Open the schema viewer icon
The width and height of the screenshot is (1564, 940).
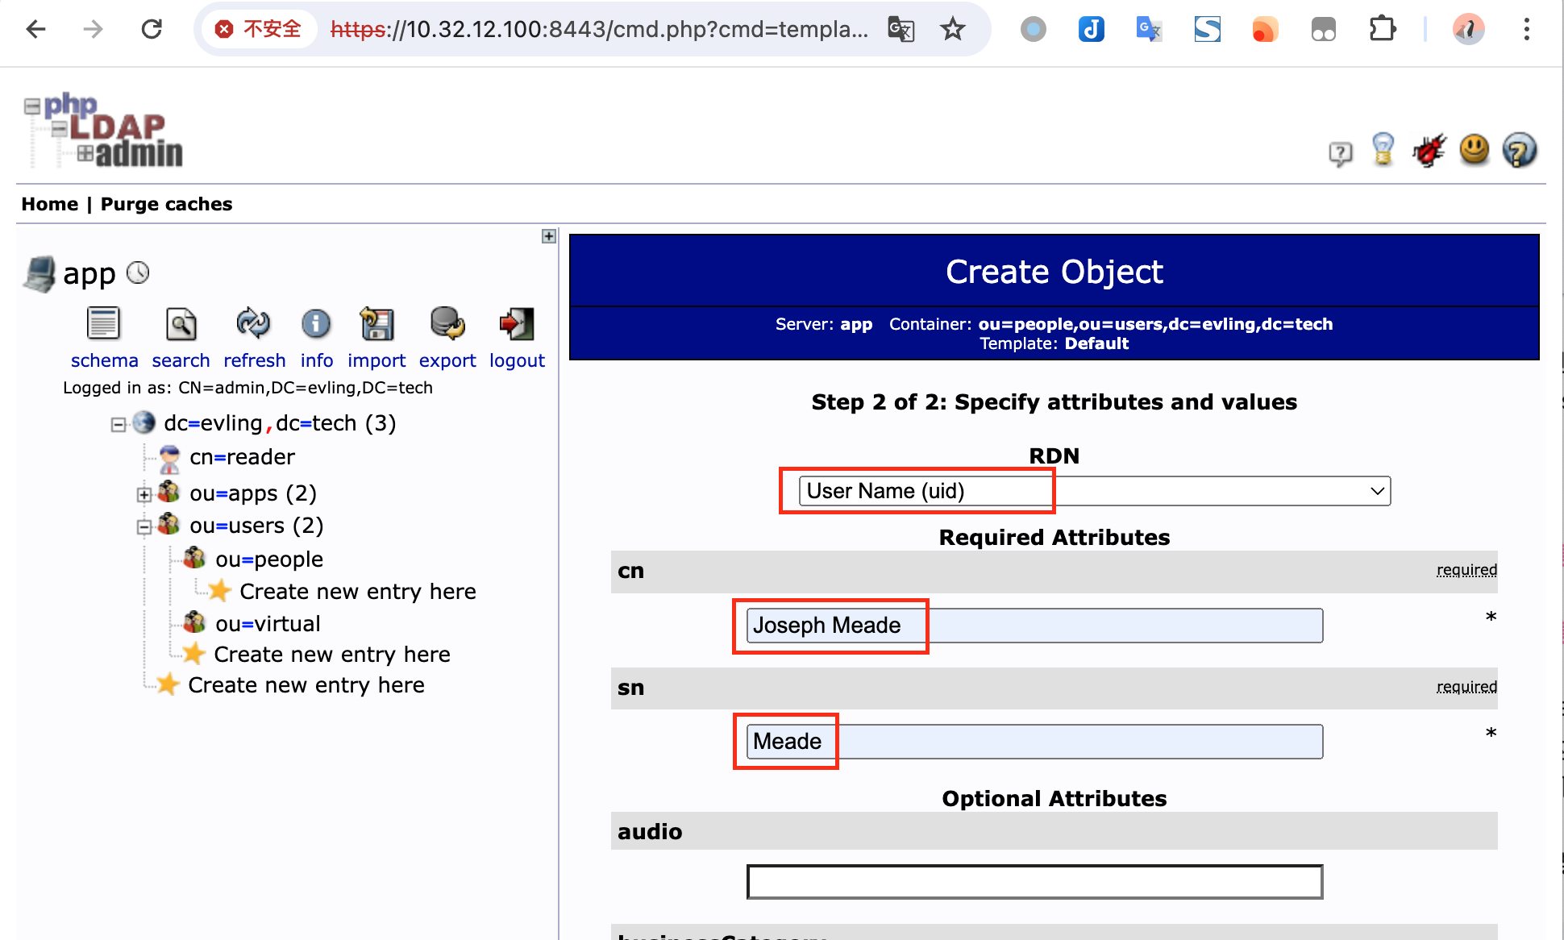(x=103, y=324)
